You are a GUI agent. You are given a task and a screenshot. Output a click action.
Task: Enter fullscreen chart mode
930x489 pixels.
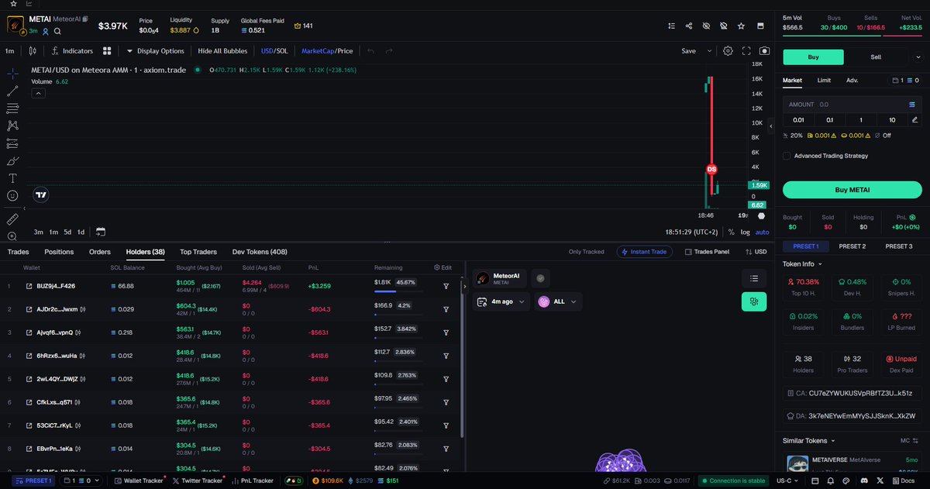pos(746,51)
